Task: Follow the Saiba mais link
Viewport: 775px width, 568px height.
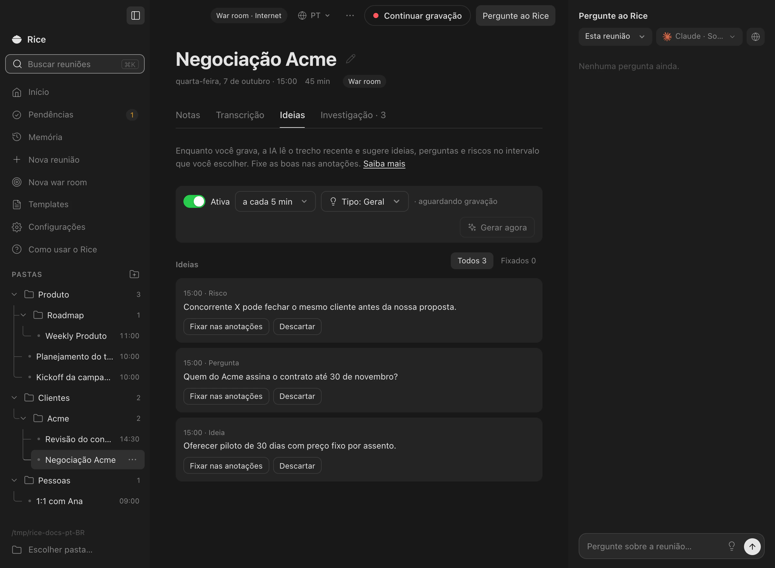Action: (384, 164)
